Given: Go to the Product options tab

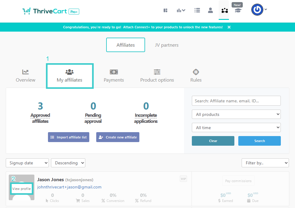Looking at the screenshot, I should 157,76.
